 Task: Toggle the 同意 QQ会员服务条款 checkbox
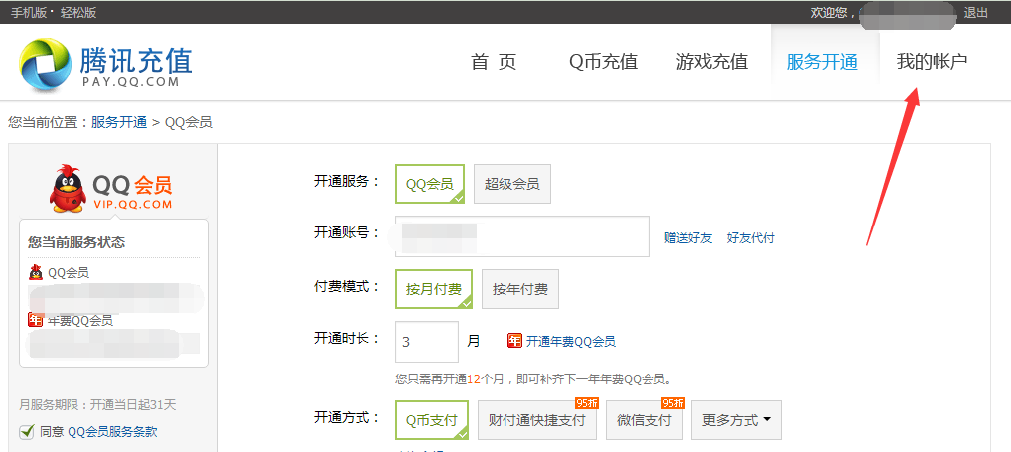click(x=27, y=431)
